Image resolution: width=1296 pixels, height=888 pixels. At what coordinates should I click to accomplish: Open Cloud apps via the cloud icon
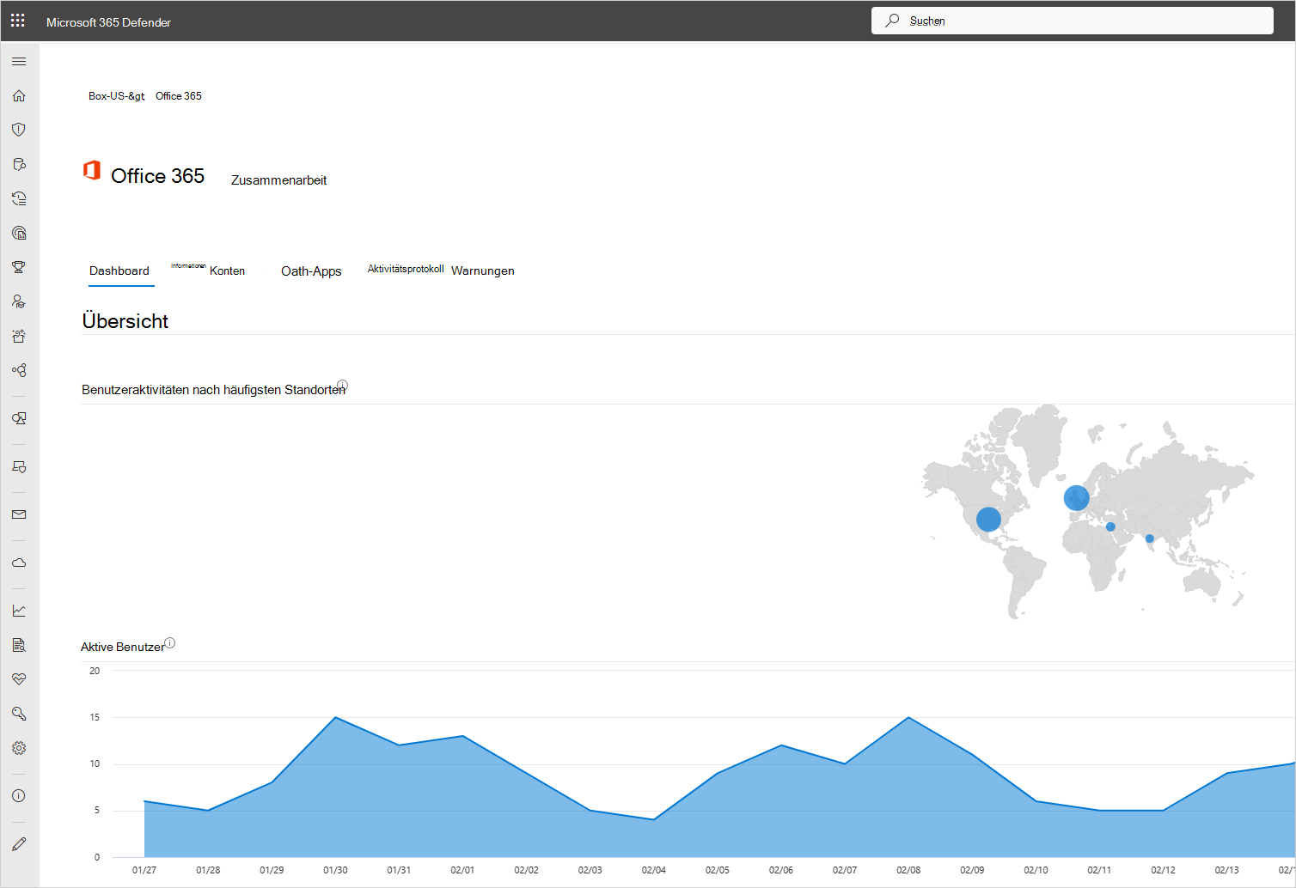click(x=18, y=562)
